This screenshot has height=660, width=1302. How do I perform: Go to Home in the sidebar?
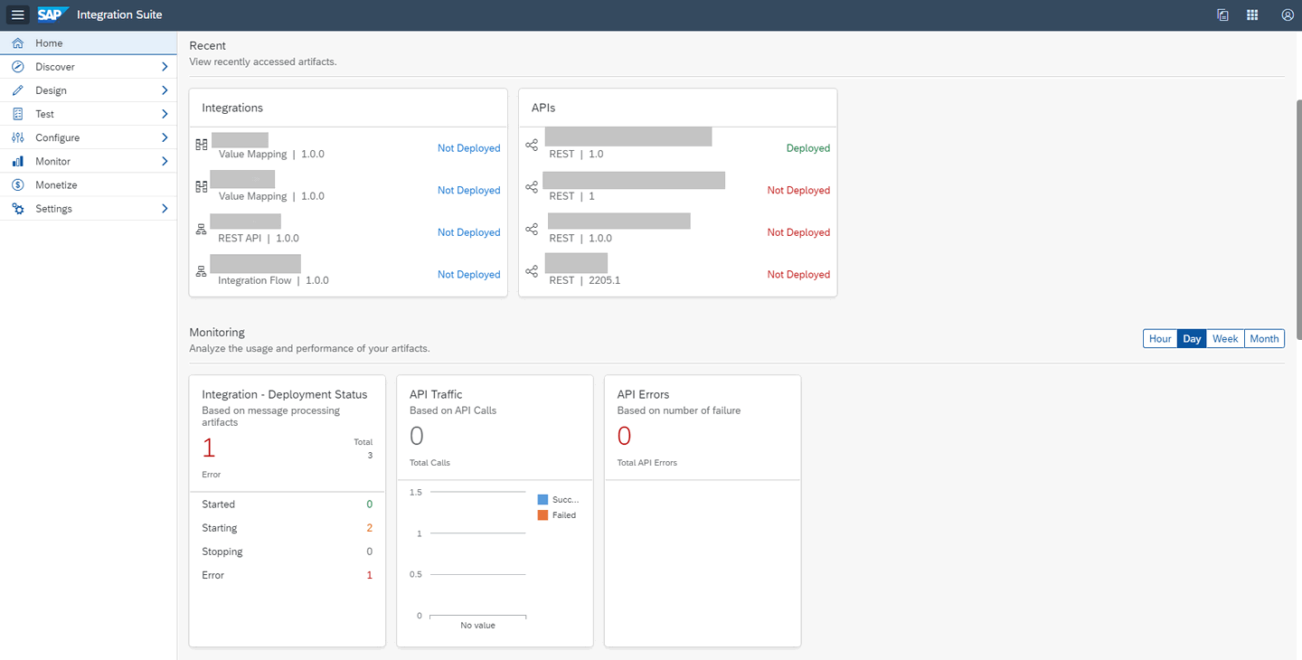(x=89, y=43)
